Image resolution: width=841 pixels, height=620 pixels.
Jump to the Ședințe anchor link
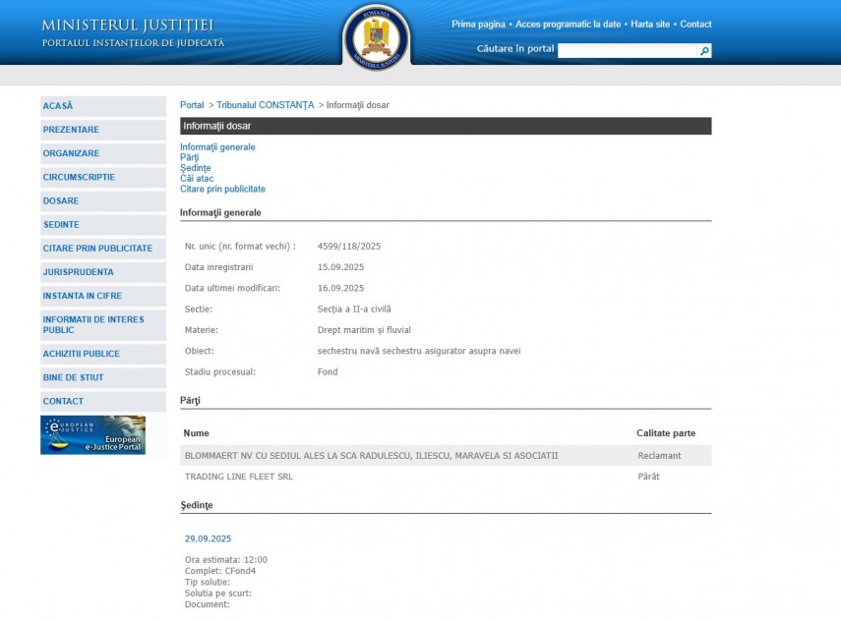click(x=195, y=168)
